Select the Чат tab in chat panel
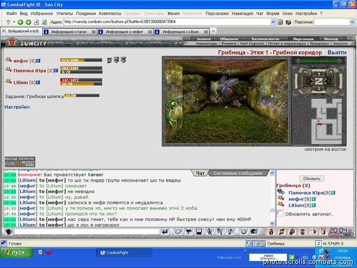This screenshot has height=268, width=357. [x=200, y=173]
